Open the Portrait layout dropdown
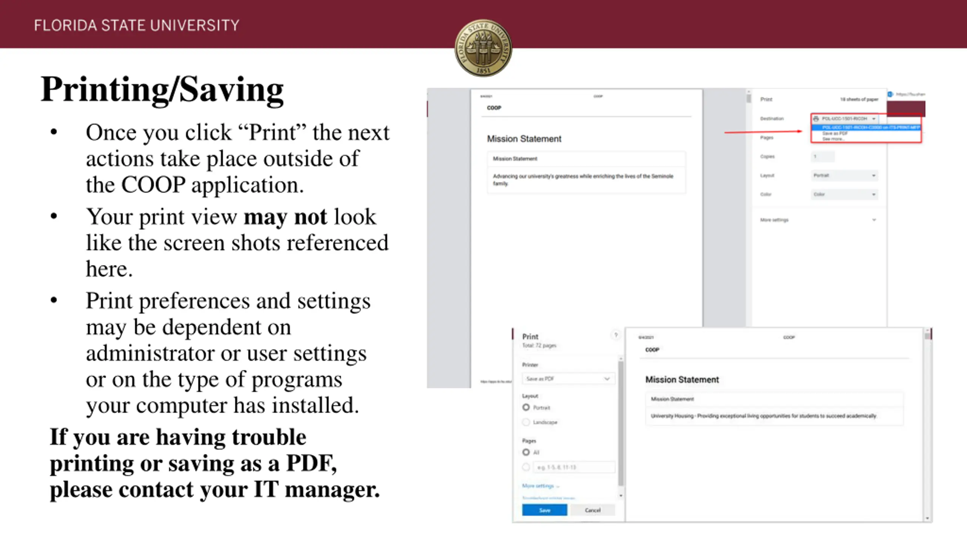 [844, 175]
